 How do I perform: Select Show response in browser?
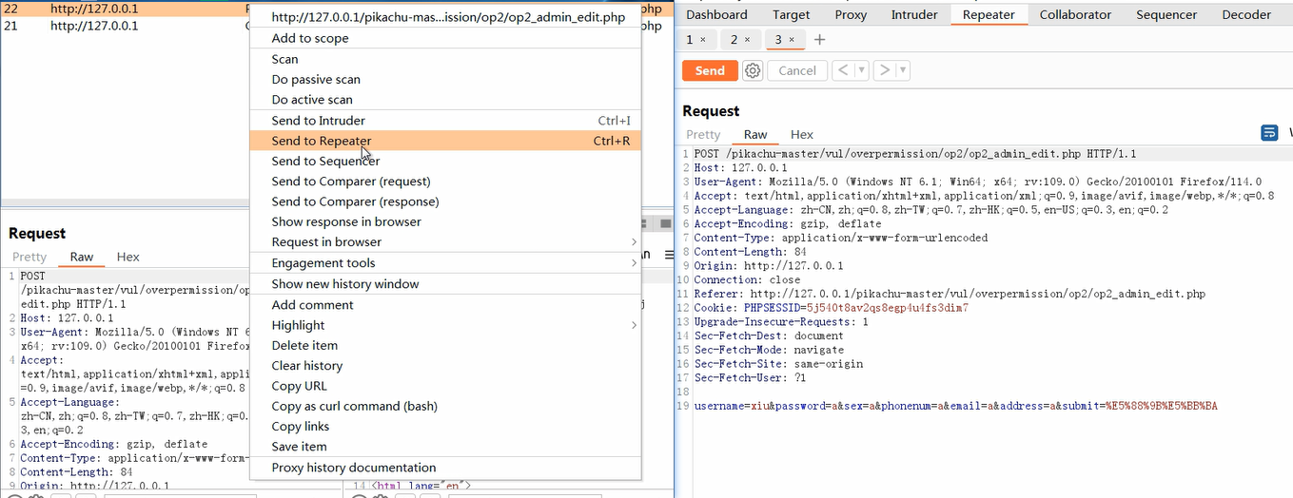pyautogui.click(x=445, y=221)
